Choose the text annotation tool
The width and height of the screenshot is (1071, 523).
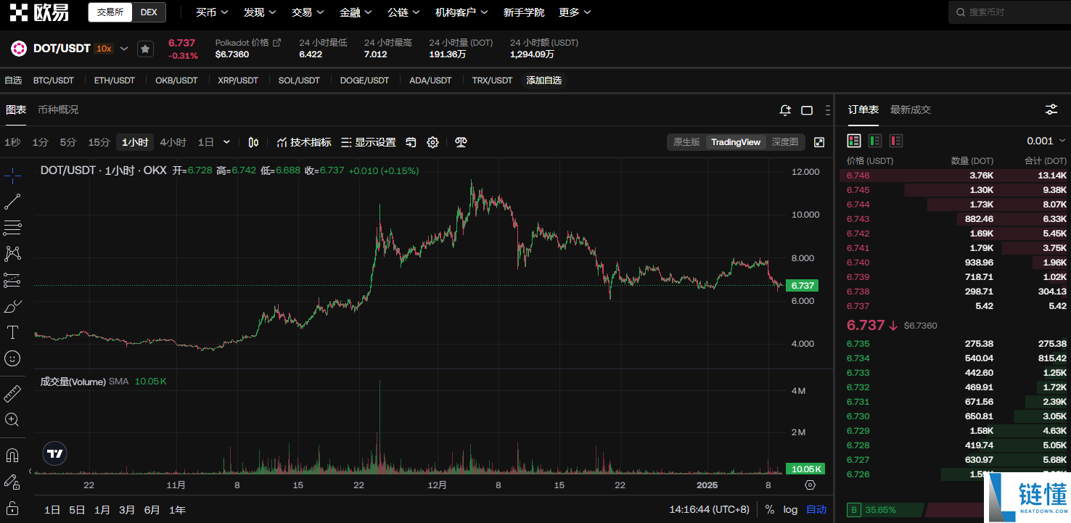[12, 332]
